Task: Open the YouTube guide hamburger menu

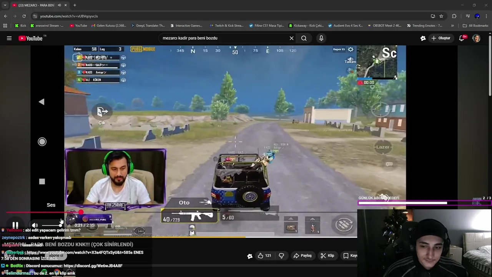Action: [9, 38]
